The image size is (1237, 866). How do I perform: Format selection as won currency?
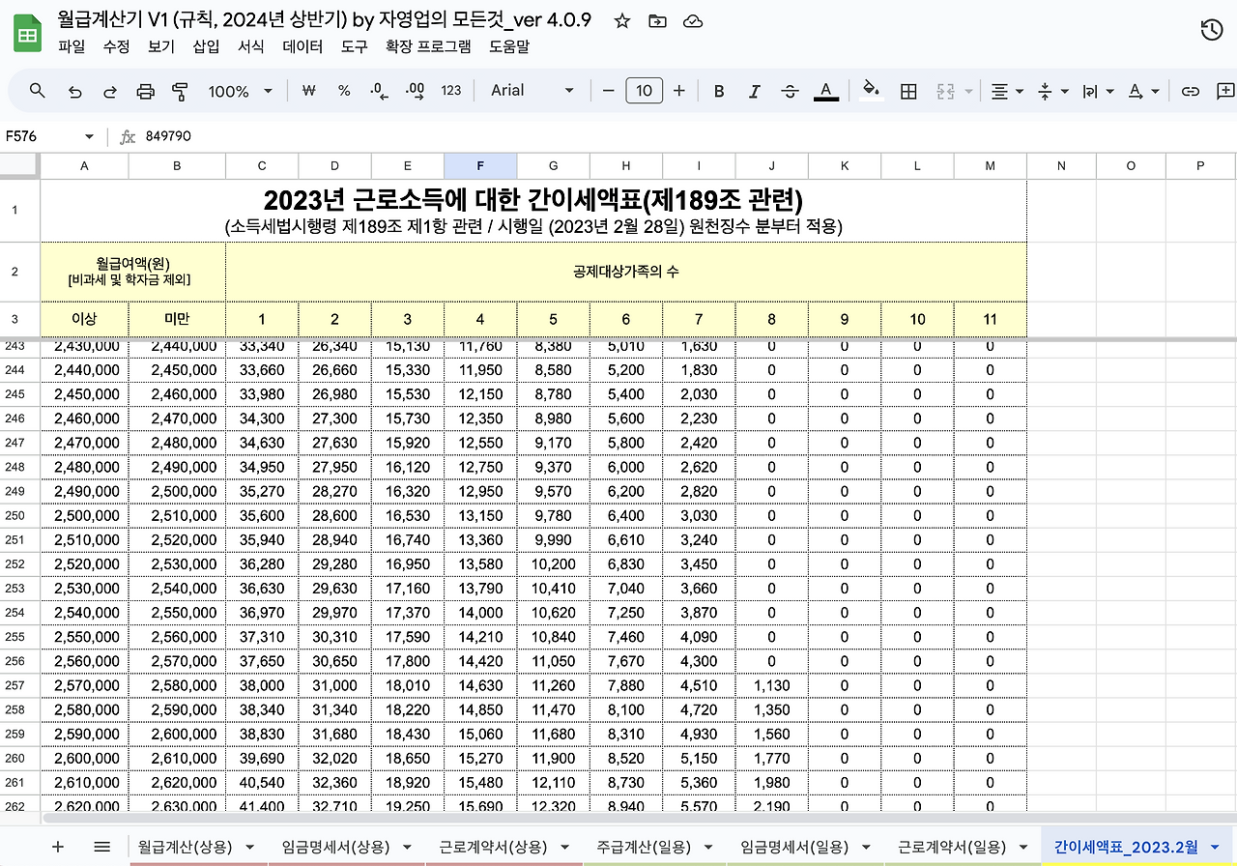(309, 91)
